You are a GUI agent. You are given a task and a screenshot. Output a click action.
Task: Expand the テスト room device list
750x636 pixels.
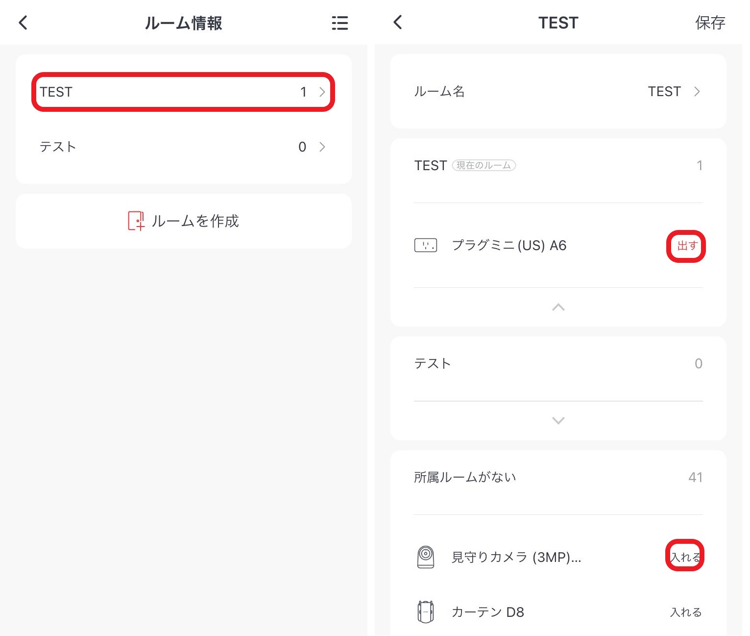click(x=558, y=421)
